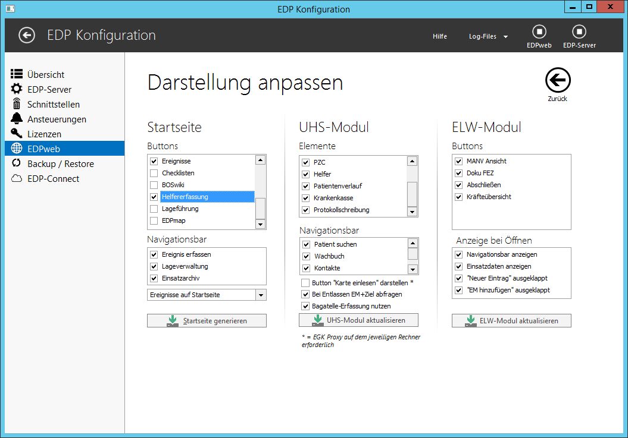Open the Hilfe menu

coord(440,36)
